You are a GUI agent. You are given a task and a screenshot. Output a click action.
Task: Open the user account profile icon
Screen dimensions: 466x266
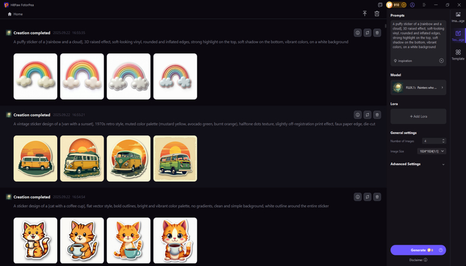coord(412,5)
